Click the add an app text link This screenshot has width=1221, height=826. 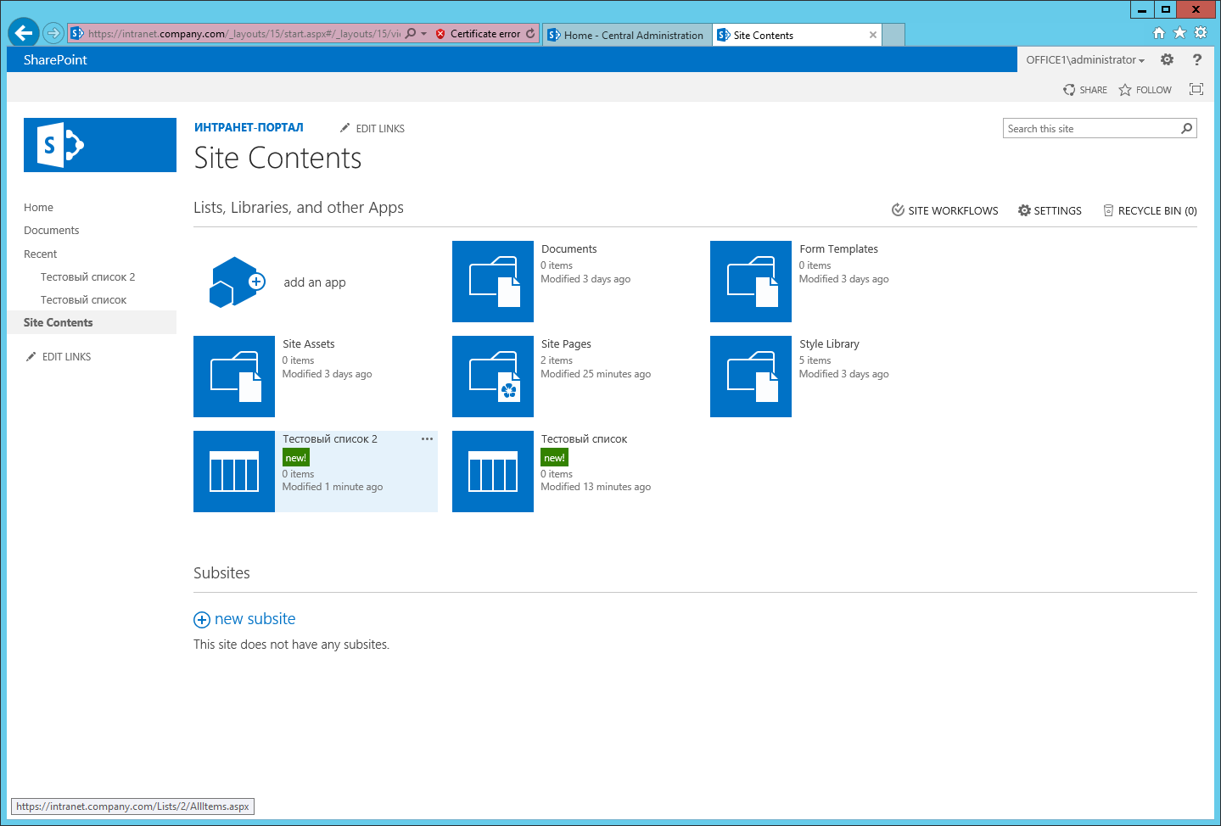pos(315,282)
